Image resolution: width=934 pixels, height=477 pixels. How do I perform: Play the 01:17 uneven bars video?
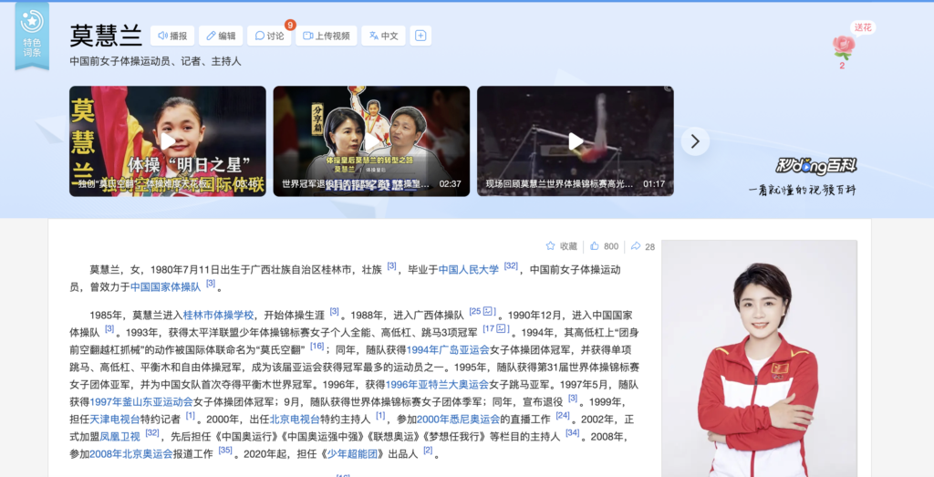click(x=576, y=141)
